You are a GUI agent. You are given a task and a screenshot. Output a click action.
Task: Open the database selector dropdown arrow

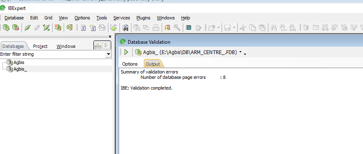(240, 52)
